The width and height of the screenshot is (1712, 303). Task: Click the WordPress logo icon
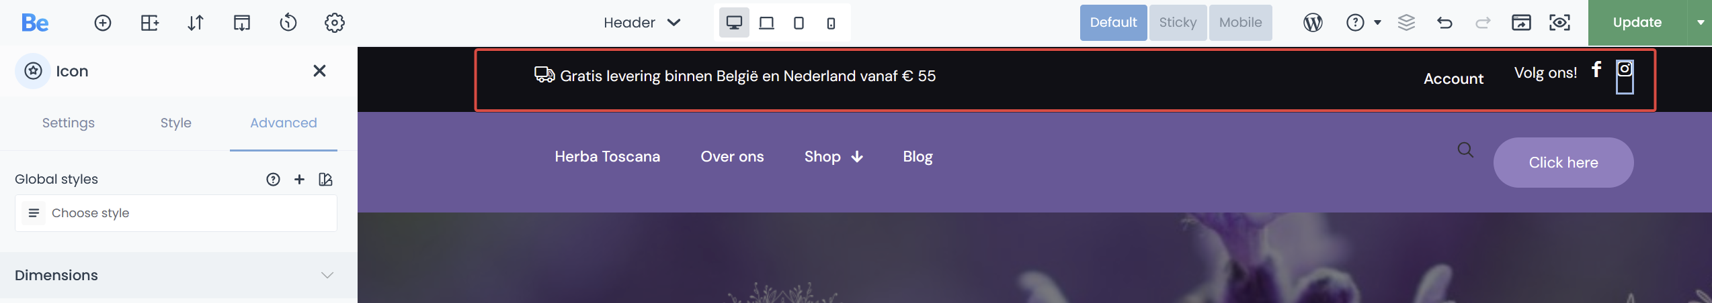tap(1313, 23)
